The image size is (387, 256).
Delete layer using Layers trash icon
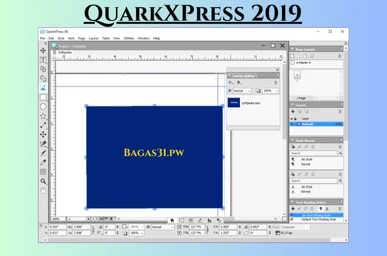(340, 112)
